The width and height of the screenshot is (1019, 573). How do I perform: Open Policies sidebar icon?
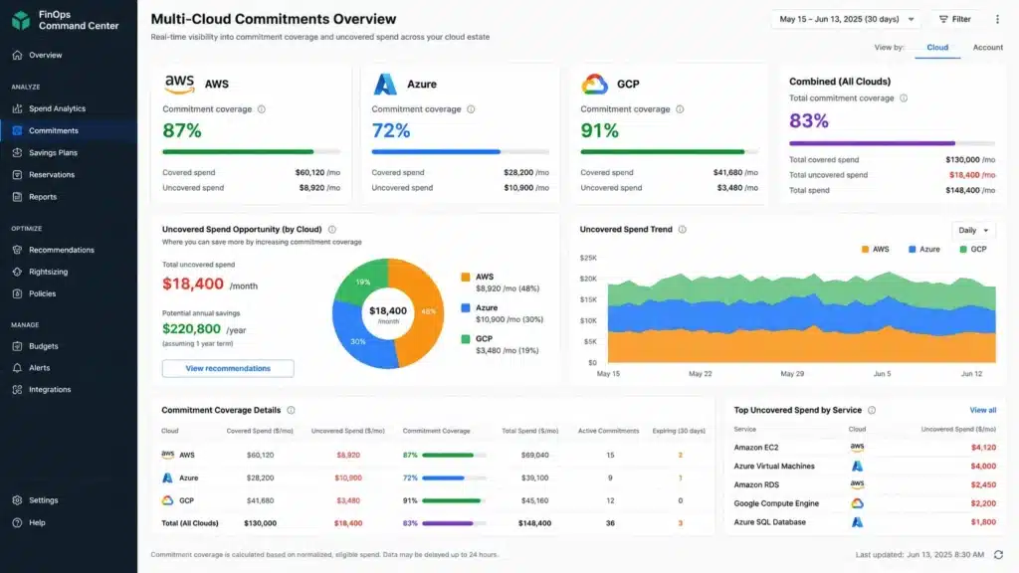tap(18, 293)
